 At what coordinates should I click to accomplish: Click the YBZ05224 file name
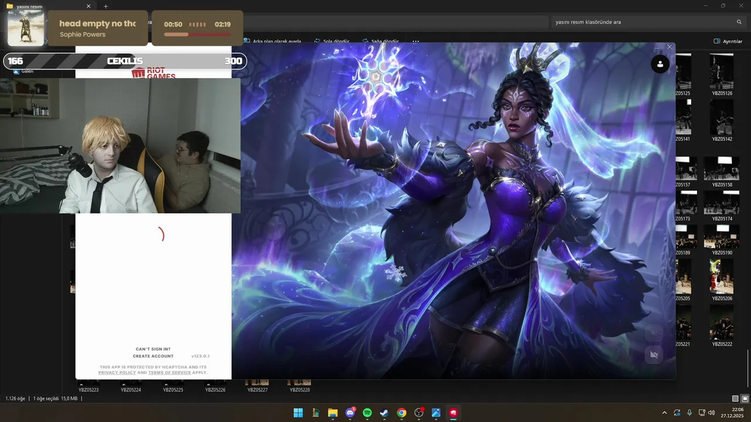(131, 390)
